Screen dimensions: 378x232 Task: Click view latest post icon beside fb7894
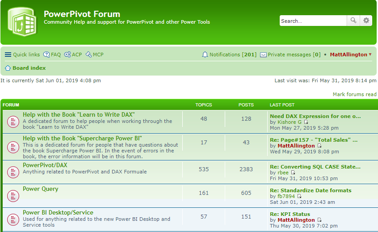click(299, 196)
